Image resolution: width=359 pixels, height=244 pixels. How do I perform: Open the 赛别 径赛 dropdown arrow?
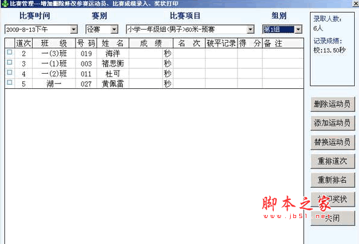(x=114, y=30)
